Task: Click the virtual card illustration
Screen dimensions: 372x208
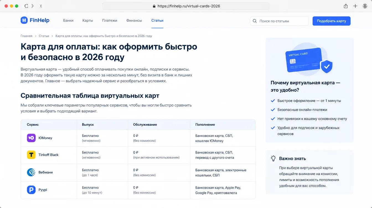Action: (x=309, y=59)
